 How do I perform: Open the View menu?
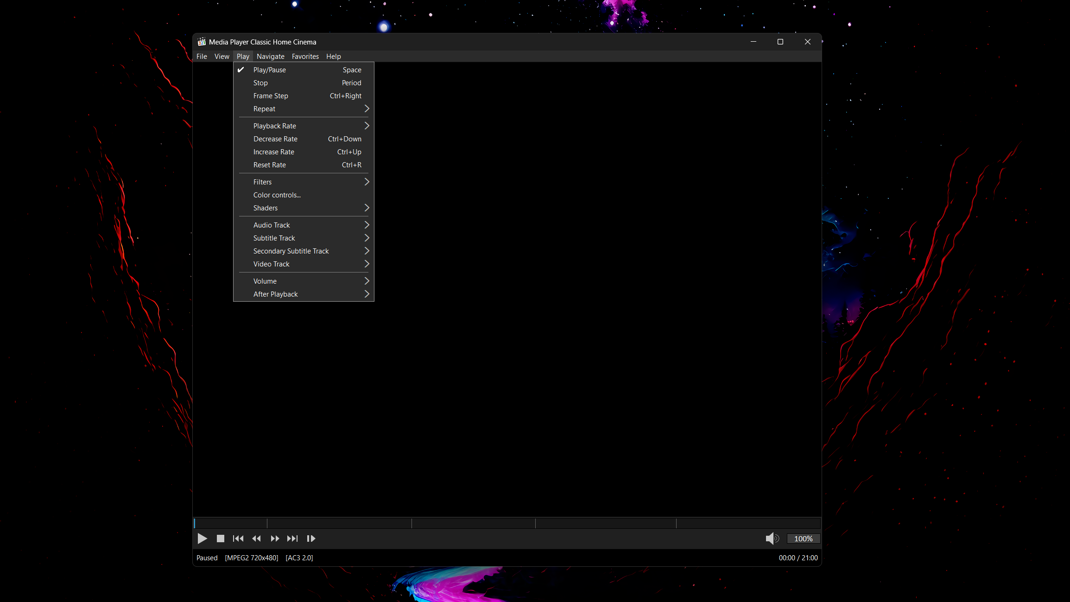pos(222,57)
